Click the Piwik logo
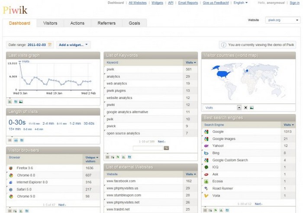 point(15,10)
